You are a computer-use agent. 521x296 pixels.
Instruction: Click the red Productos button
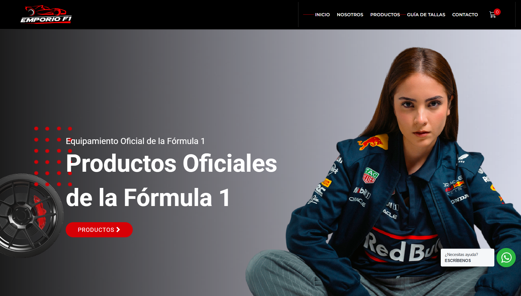point(99,230)
